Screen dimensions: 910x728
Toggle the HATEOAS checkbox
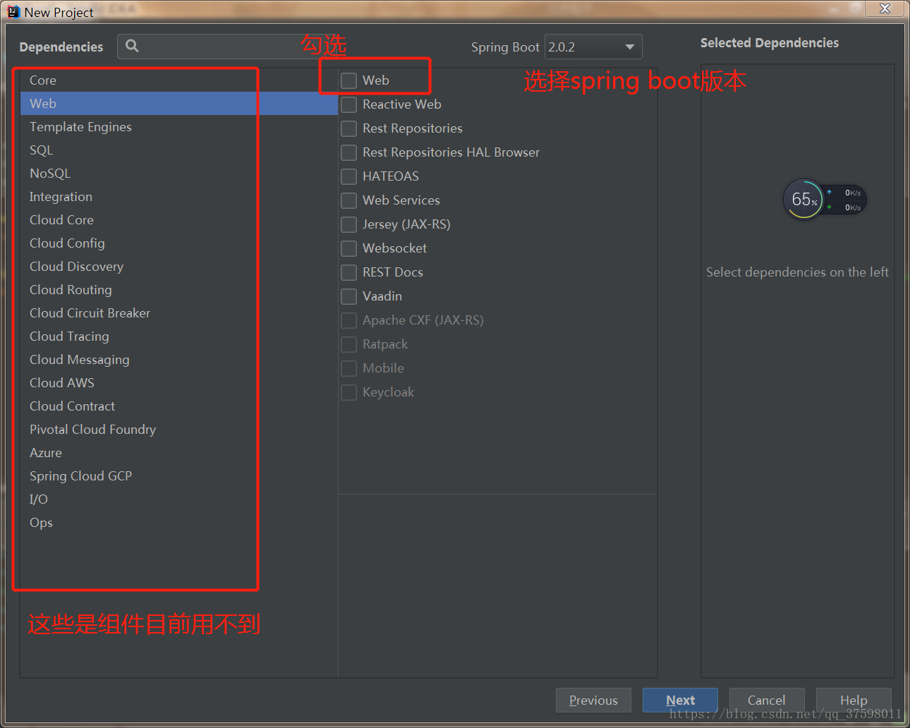click(x=348, y=176)
